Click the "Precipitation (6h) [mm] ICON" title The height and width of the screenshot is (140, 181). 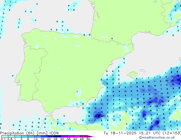coord(29,133)
